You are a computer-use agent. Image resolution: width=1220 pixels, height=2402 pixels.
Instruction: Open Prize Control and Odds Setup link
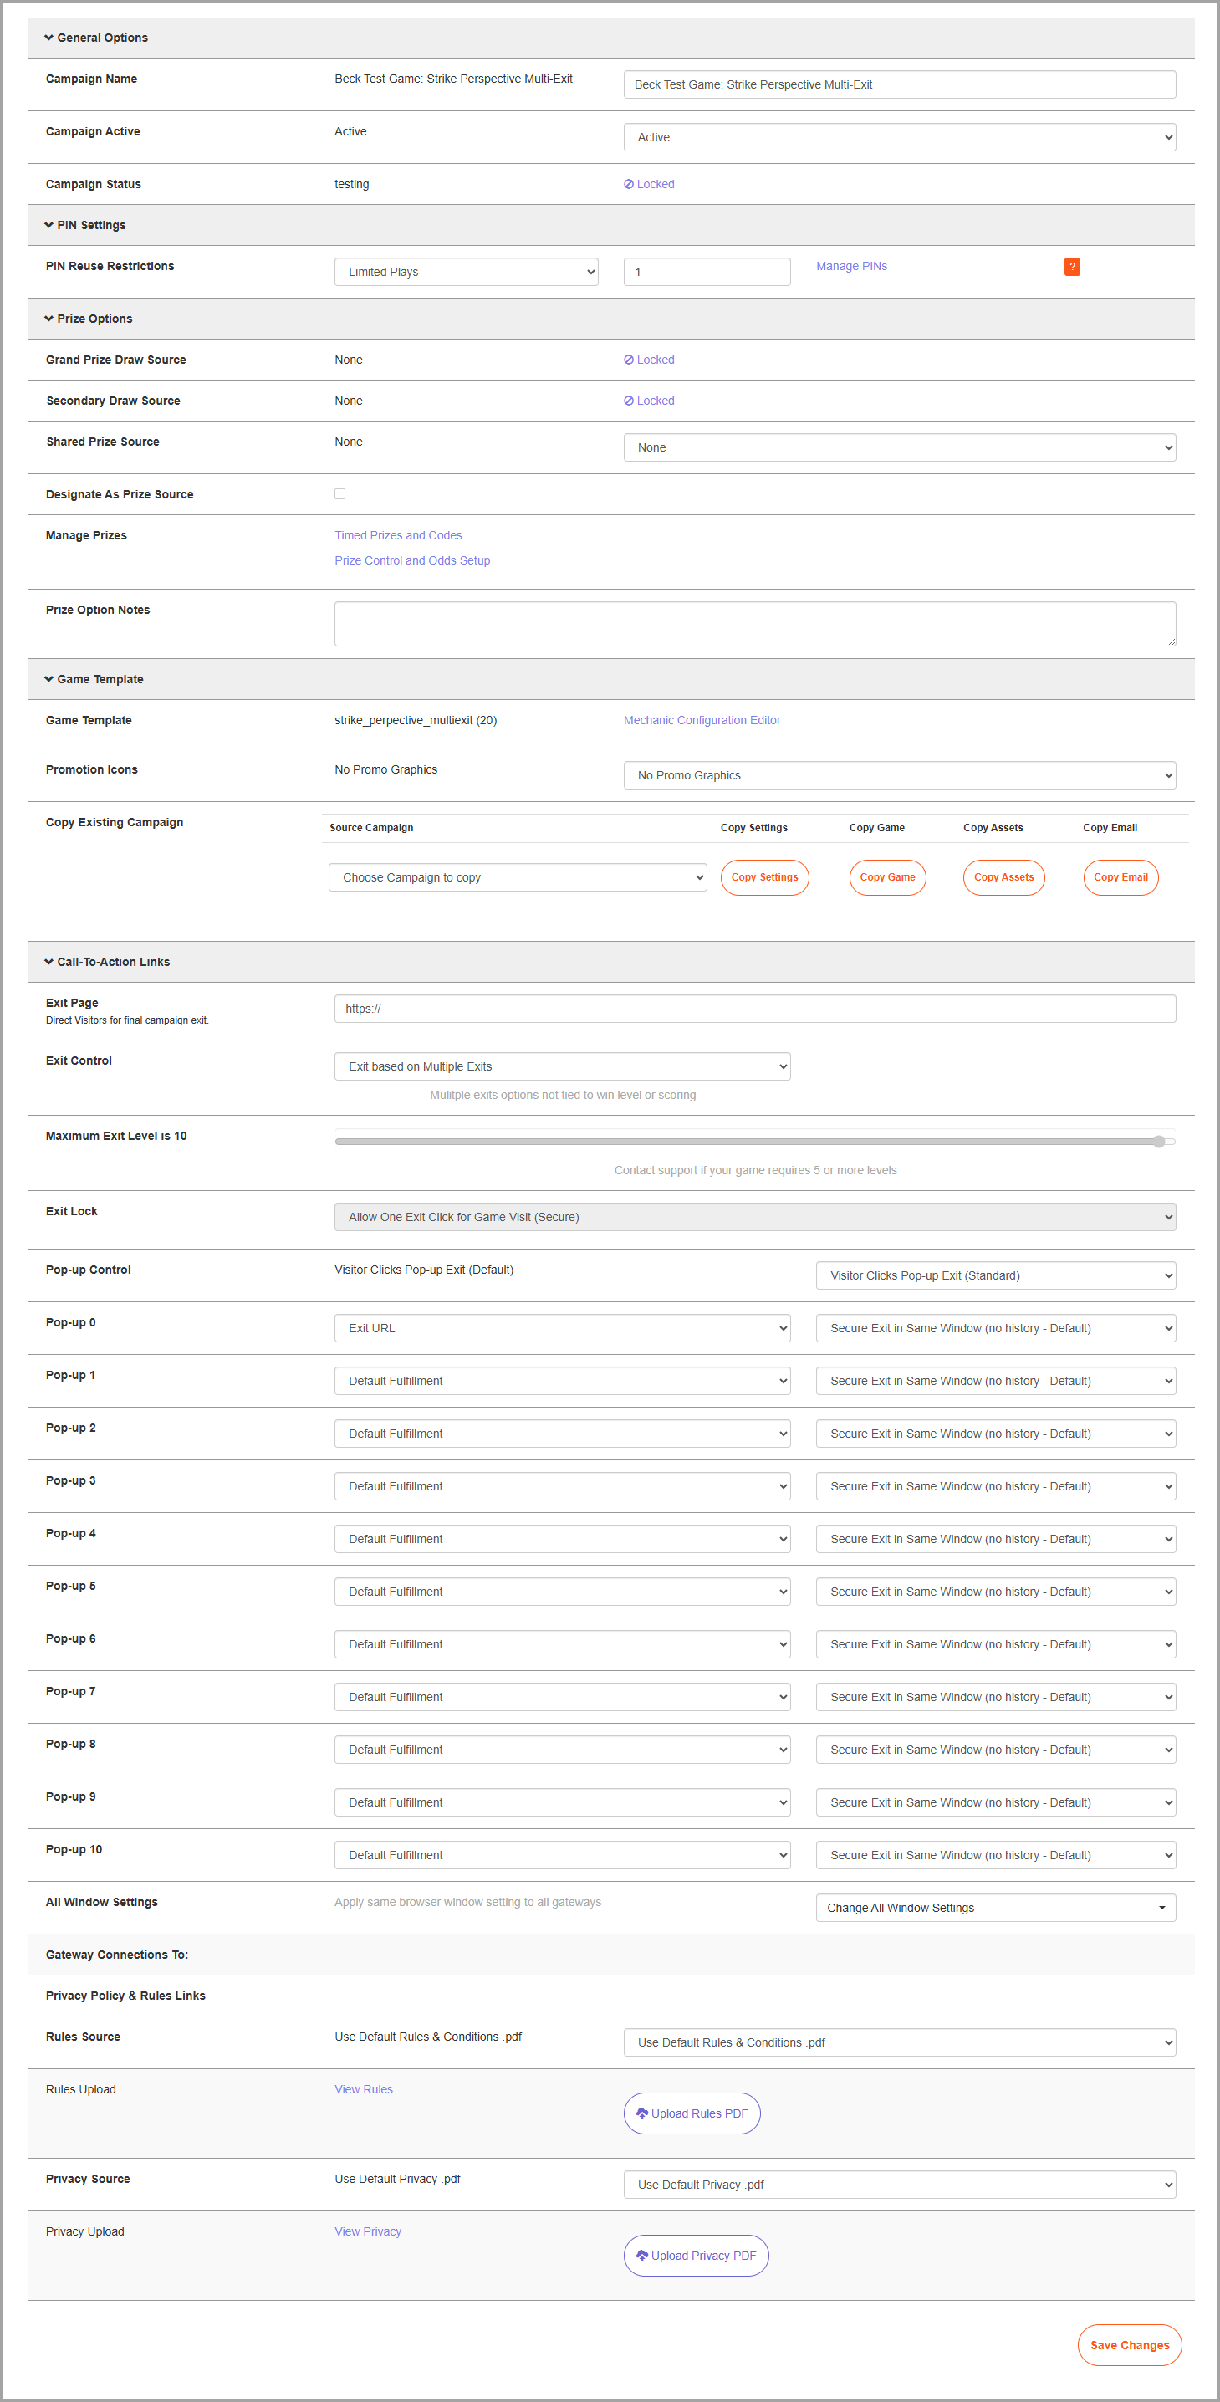tap(412, 561)
